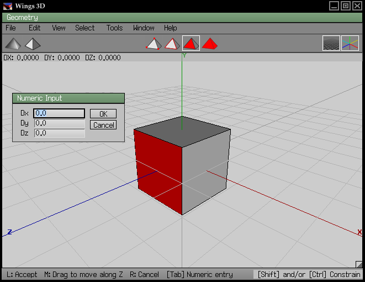Click the dark top cube face
This screenshot has width=365, height=282.
coord(182,132)
